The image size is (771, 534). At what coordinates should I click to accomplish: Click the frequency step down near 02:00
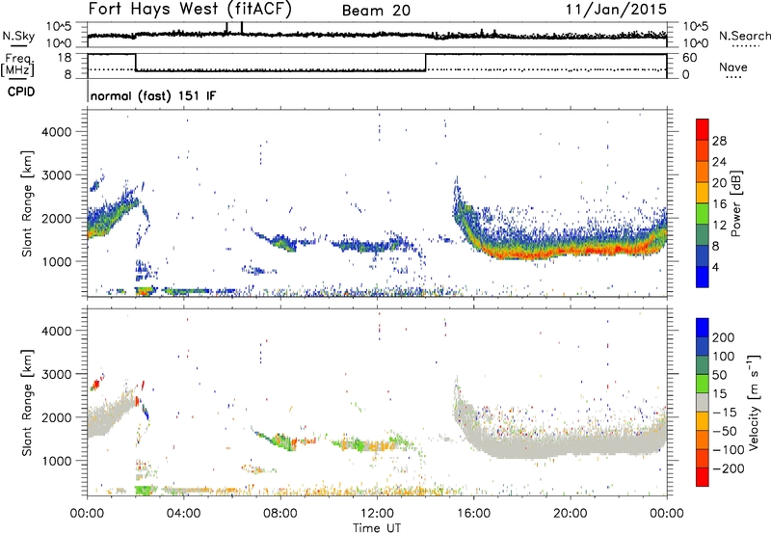pos(136,63)
